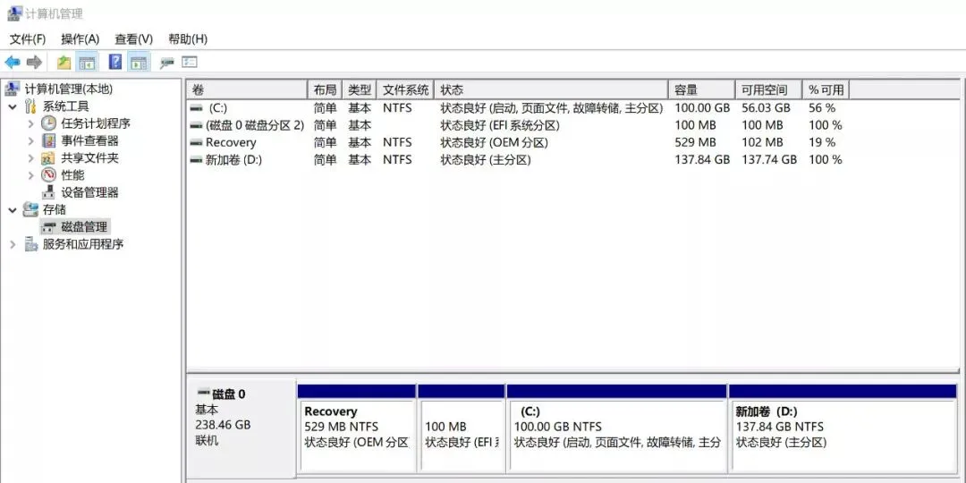Click the System Tools wrench icon

click(x=30, y=106)
